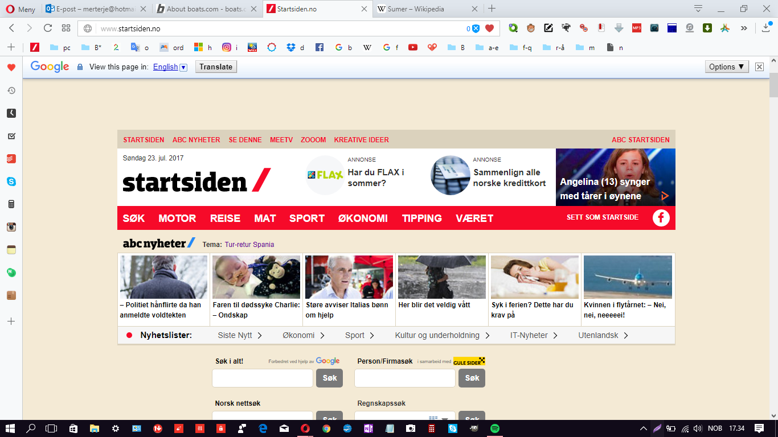Open the Windows action center notifications
This screenshot has height=437, width=778.
click(x=759, y=428)
